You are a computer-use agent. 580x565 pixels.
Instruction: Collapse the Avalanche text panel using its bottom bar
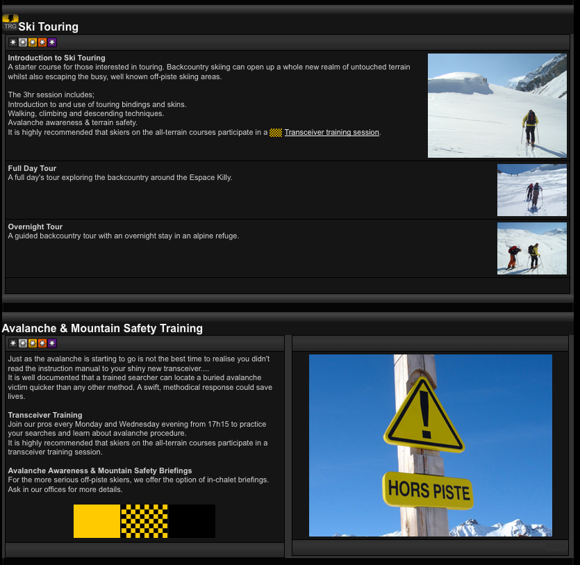[144, 550]
